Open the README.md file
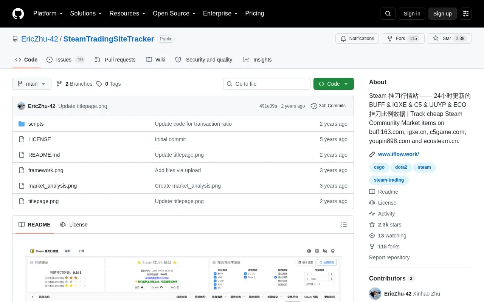Screen dimensions: 484x302 point(44,155)
